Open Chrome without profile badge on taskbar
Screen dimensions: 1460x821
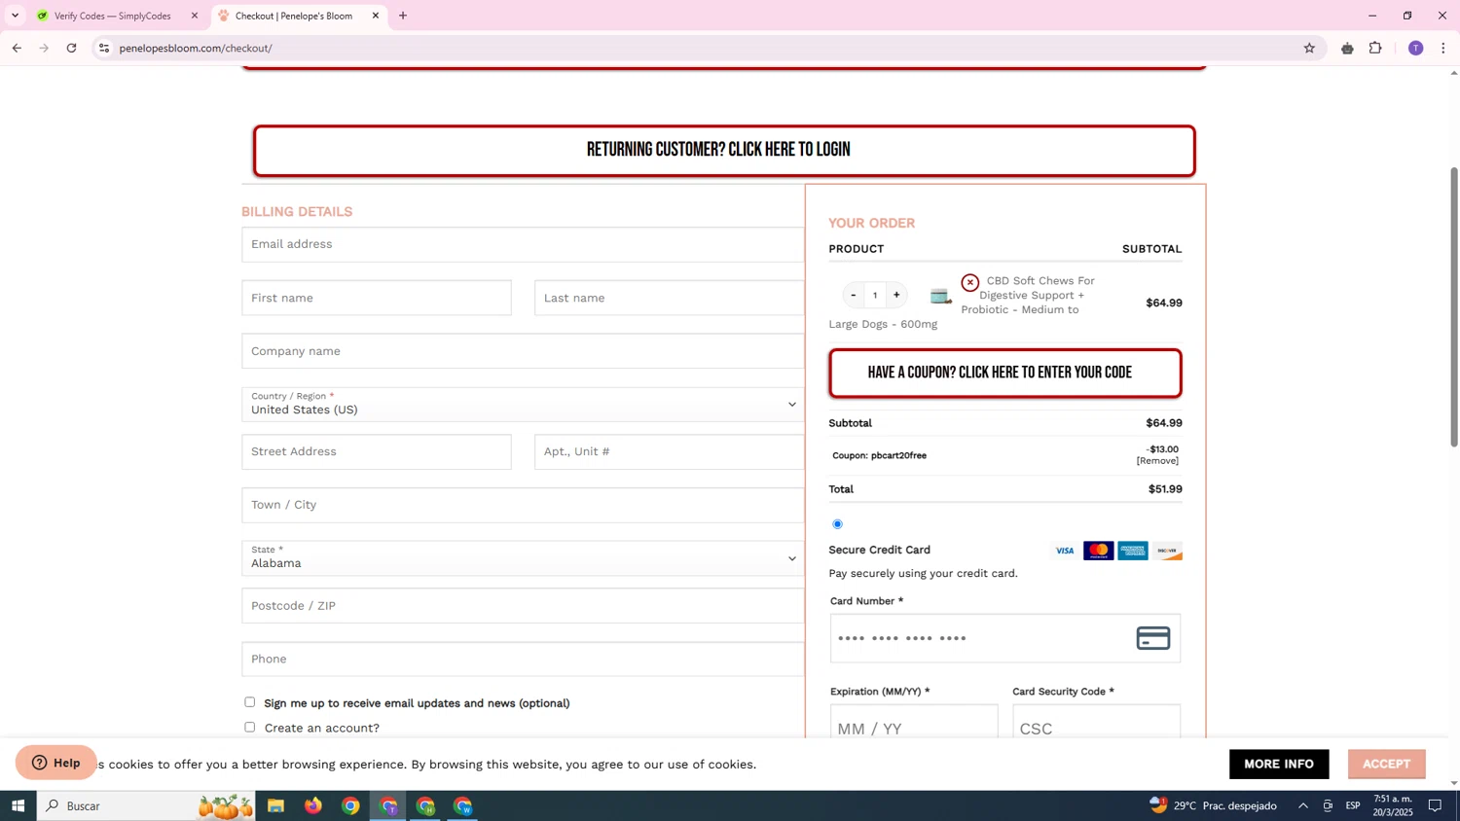click(350, 805)
